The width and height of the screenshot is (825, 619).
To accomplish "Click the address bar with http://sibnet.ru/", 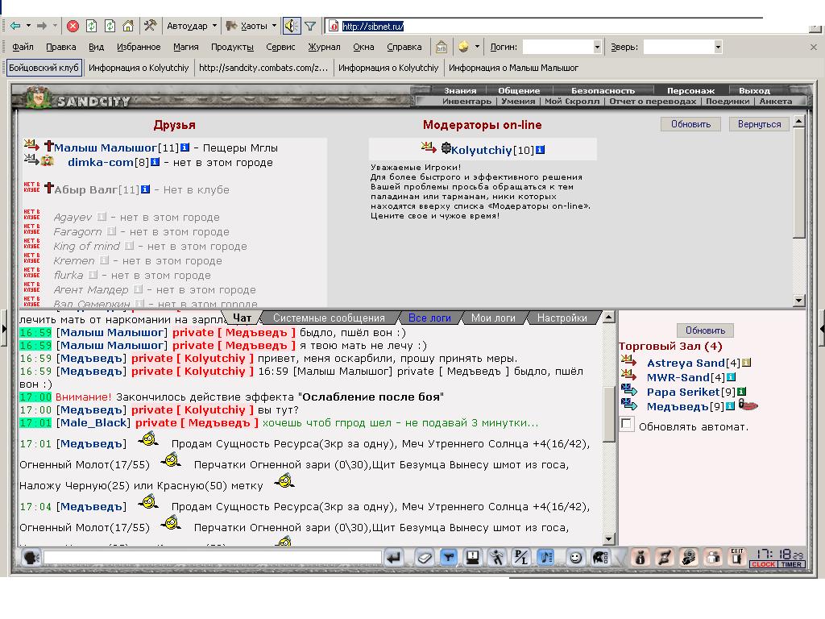I will tap(568, 26).
